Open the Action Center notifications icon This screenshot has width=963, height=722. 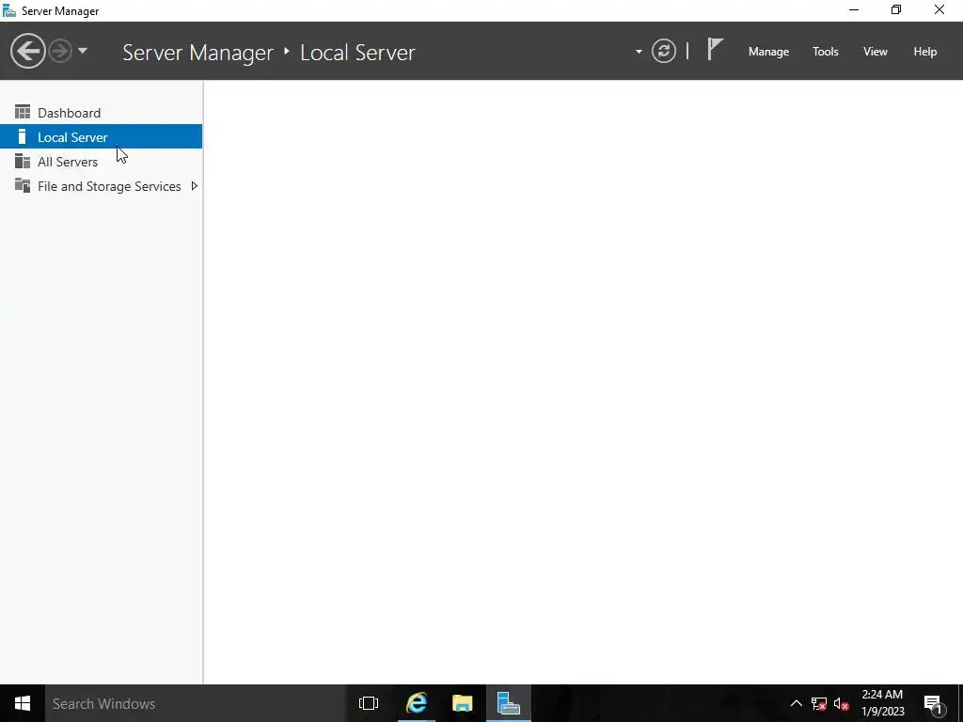[933, 703]
